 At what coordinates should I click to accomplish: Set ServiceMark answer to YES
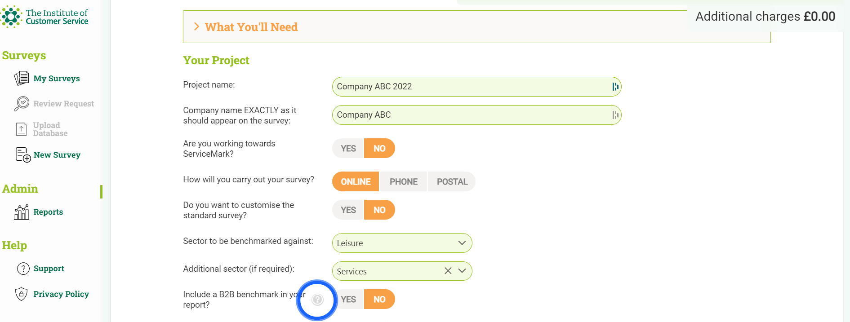(x=347, y=148)
